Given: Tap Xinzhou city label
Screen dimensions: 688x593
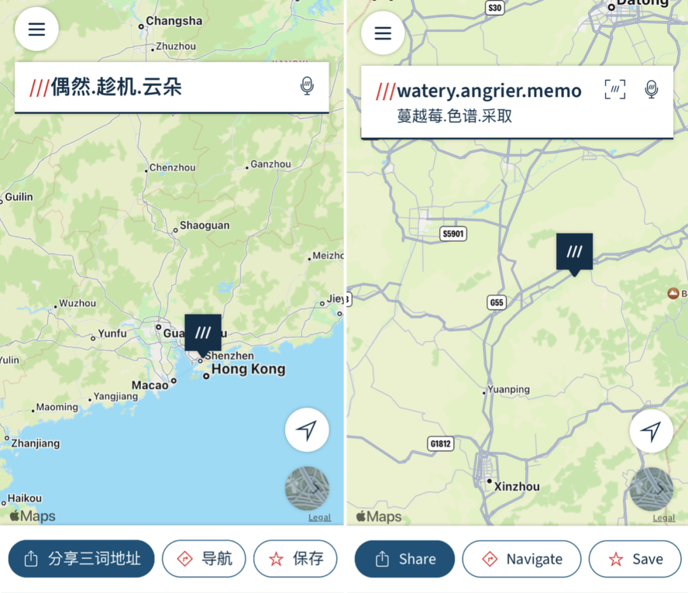Looking at the screenshot, I should [517, 487].
